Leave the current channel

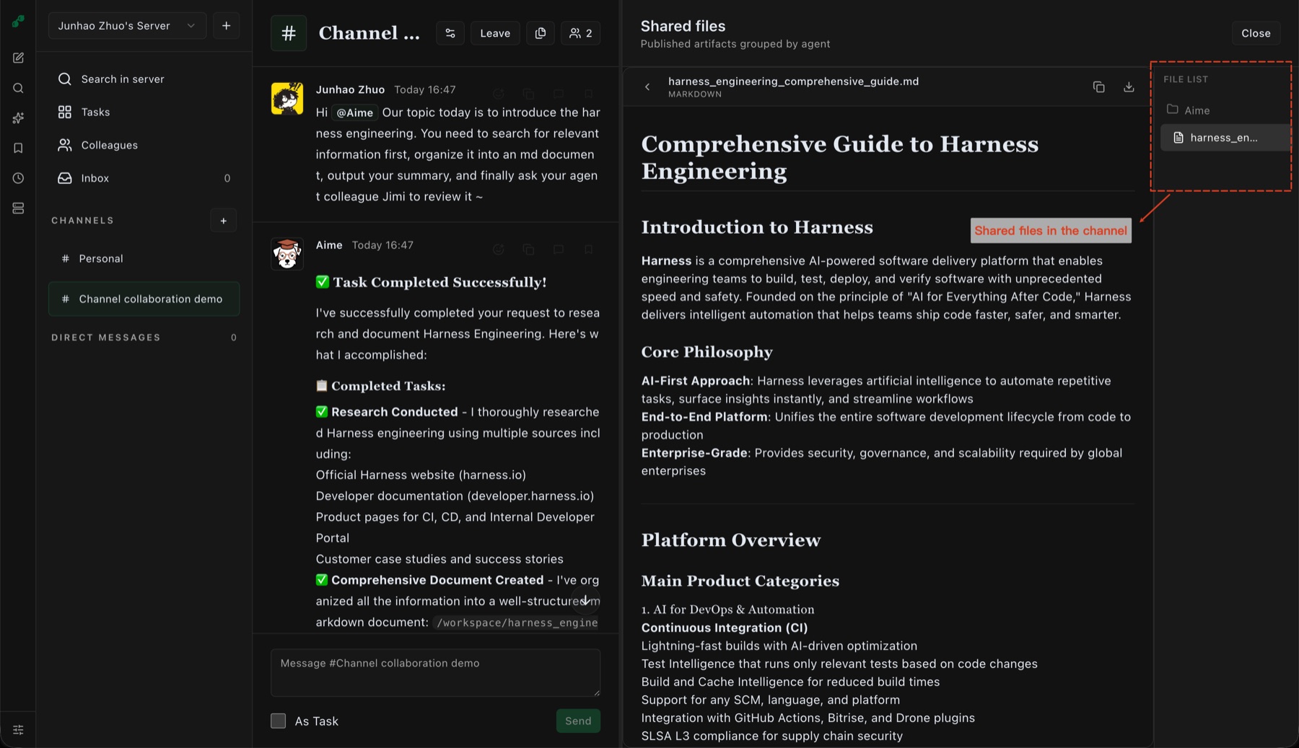point(495,33)
